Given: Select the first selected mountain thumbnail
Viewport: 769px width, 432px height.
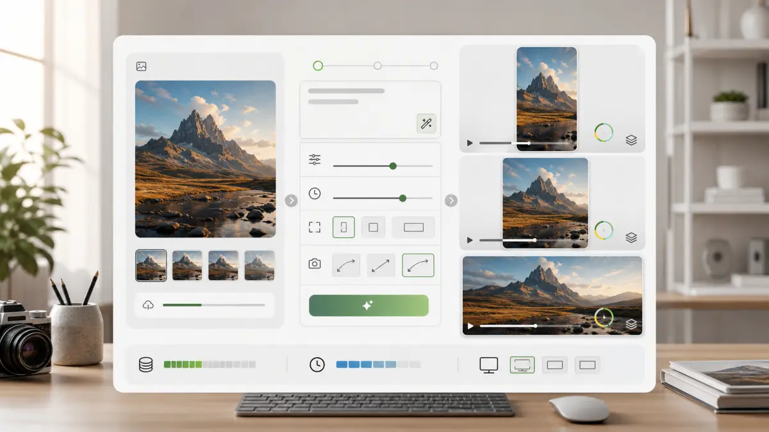Looking at the screenshot, I should pyautogui.click(x=151, y=266).
